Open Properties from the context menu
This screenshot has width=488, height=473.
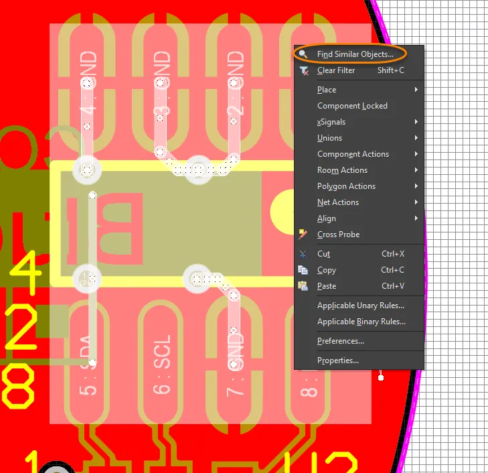337,360
